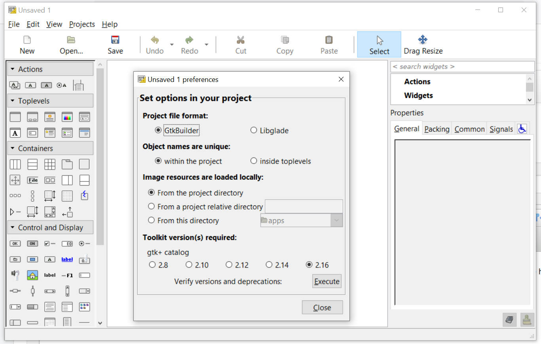The width and height of the screenshot is (541, 344).
Task: Add an Icon View widget
Action: tap(85, 307)
